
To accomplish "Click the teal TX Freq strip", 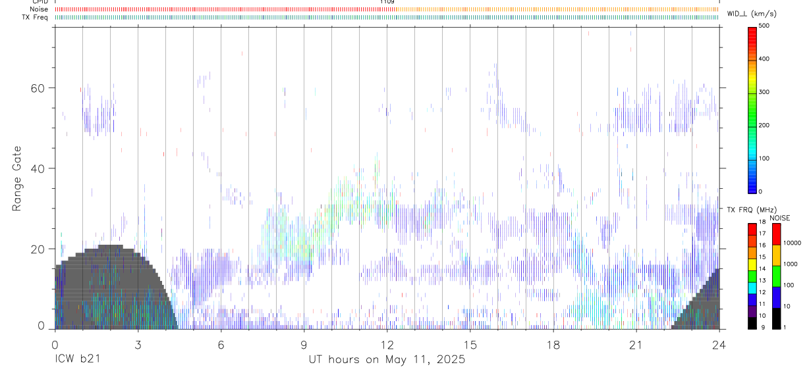I will (387, 17).
